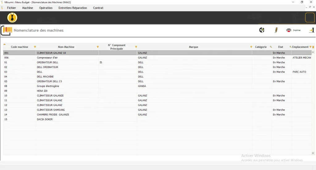Select the Compresseur d'air row
Screen dimensions: 316x170
pyautogui.click(x=157, y=57)
